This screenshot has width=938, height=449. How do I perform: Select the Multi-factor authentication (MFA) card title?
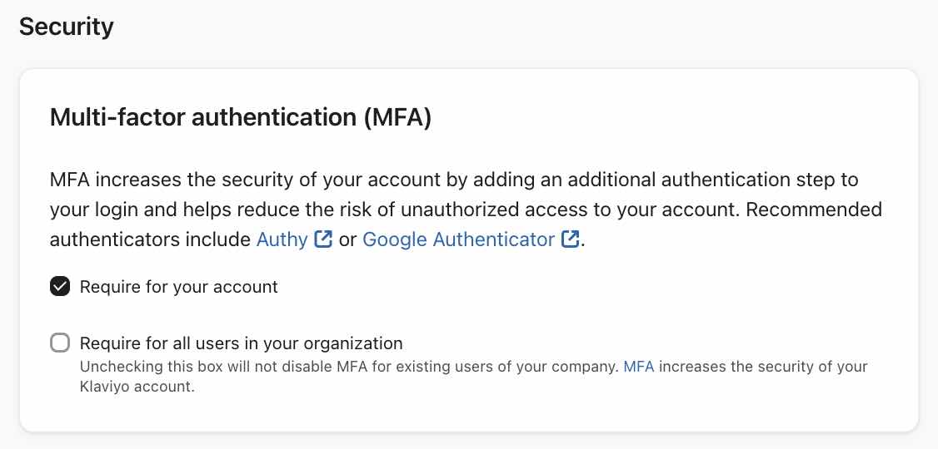[241, 118]
